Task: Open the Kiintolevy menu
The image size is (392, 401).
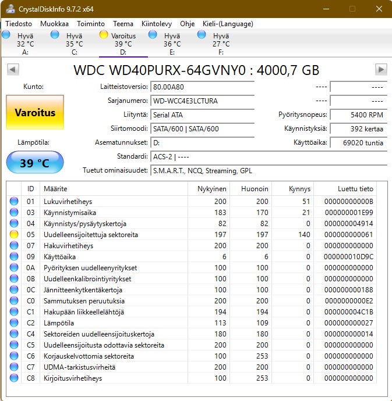Action: 156,24
